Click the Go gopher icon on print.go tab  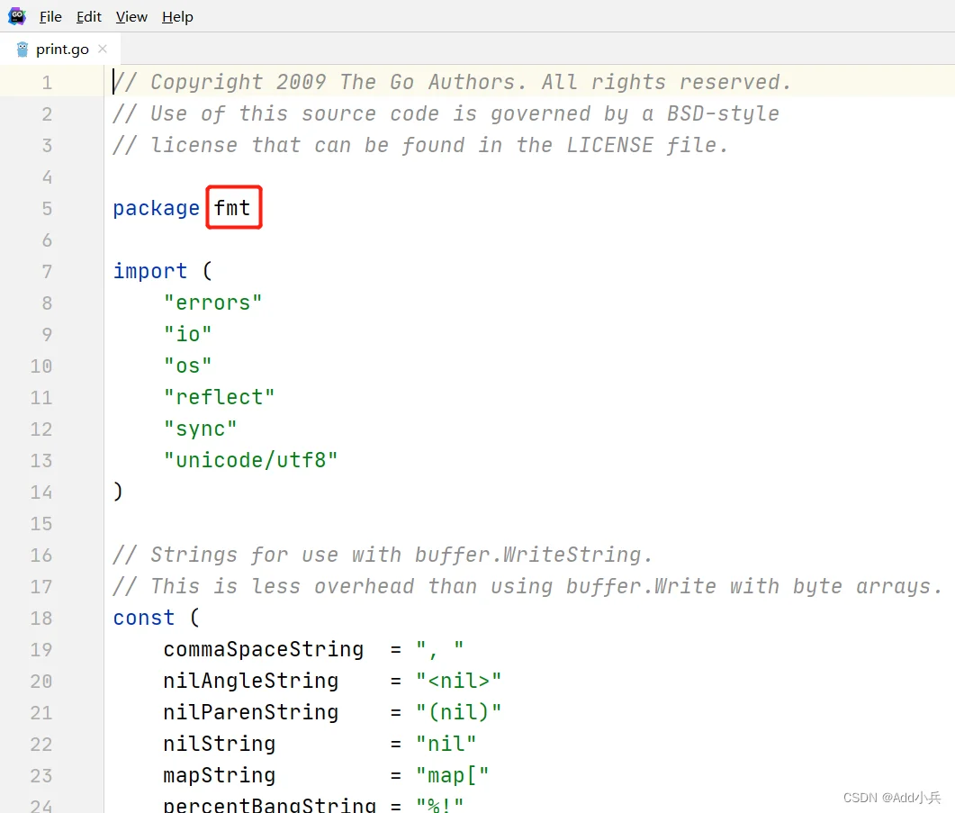(23, 50)
